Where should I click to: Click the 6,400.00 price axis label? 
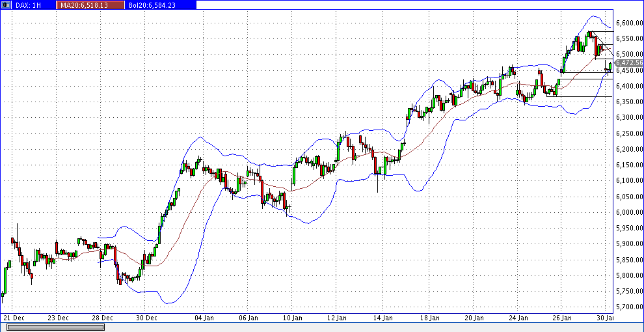point(629,86)
